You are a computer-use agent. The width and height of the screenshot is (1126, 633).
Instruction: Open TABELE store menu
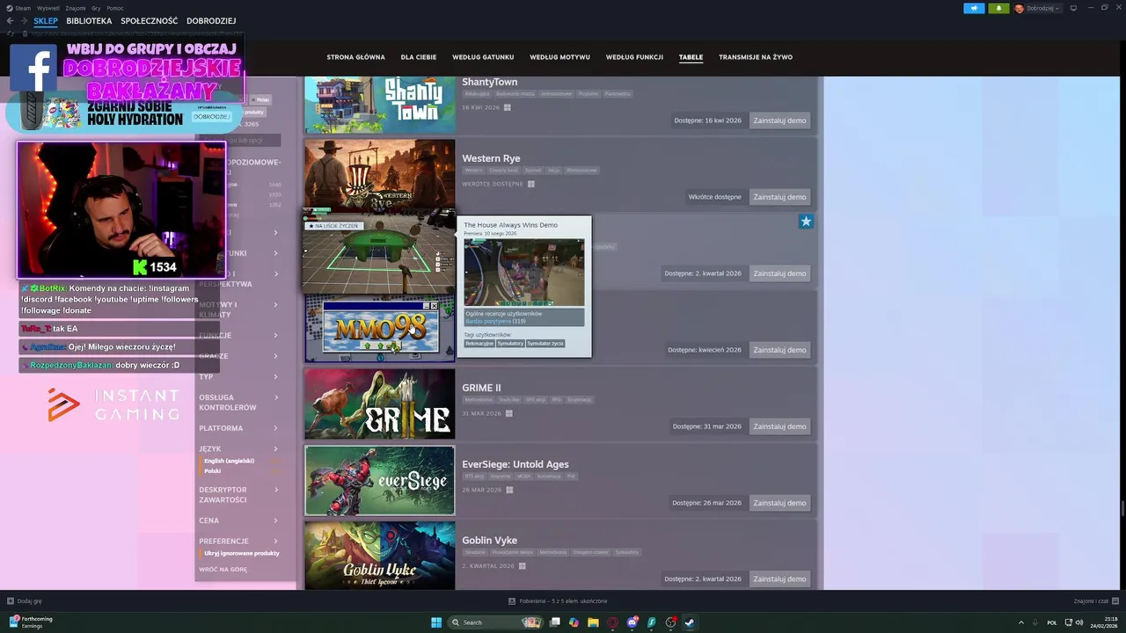point(691,57)
